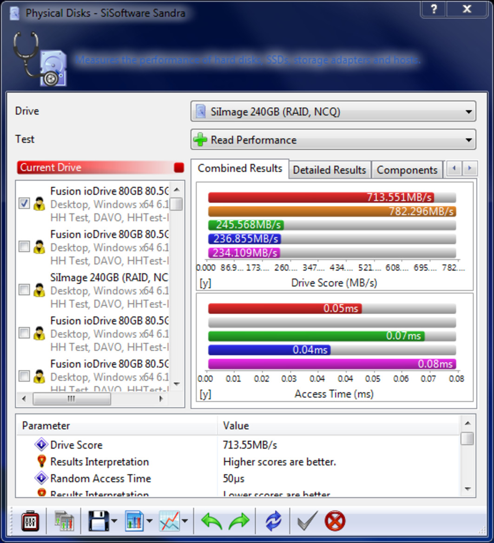494x543 pixels.
Task: Switch to the Components tab
Action: (407, 170)
